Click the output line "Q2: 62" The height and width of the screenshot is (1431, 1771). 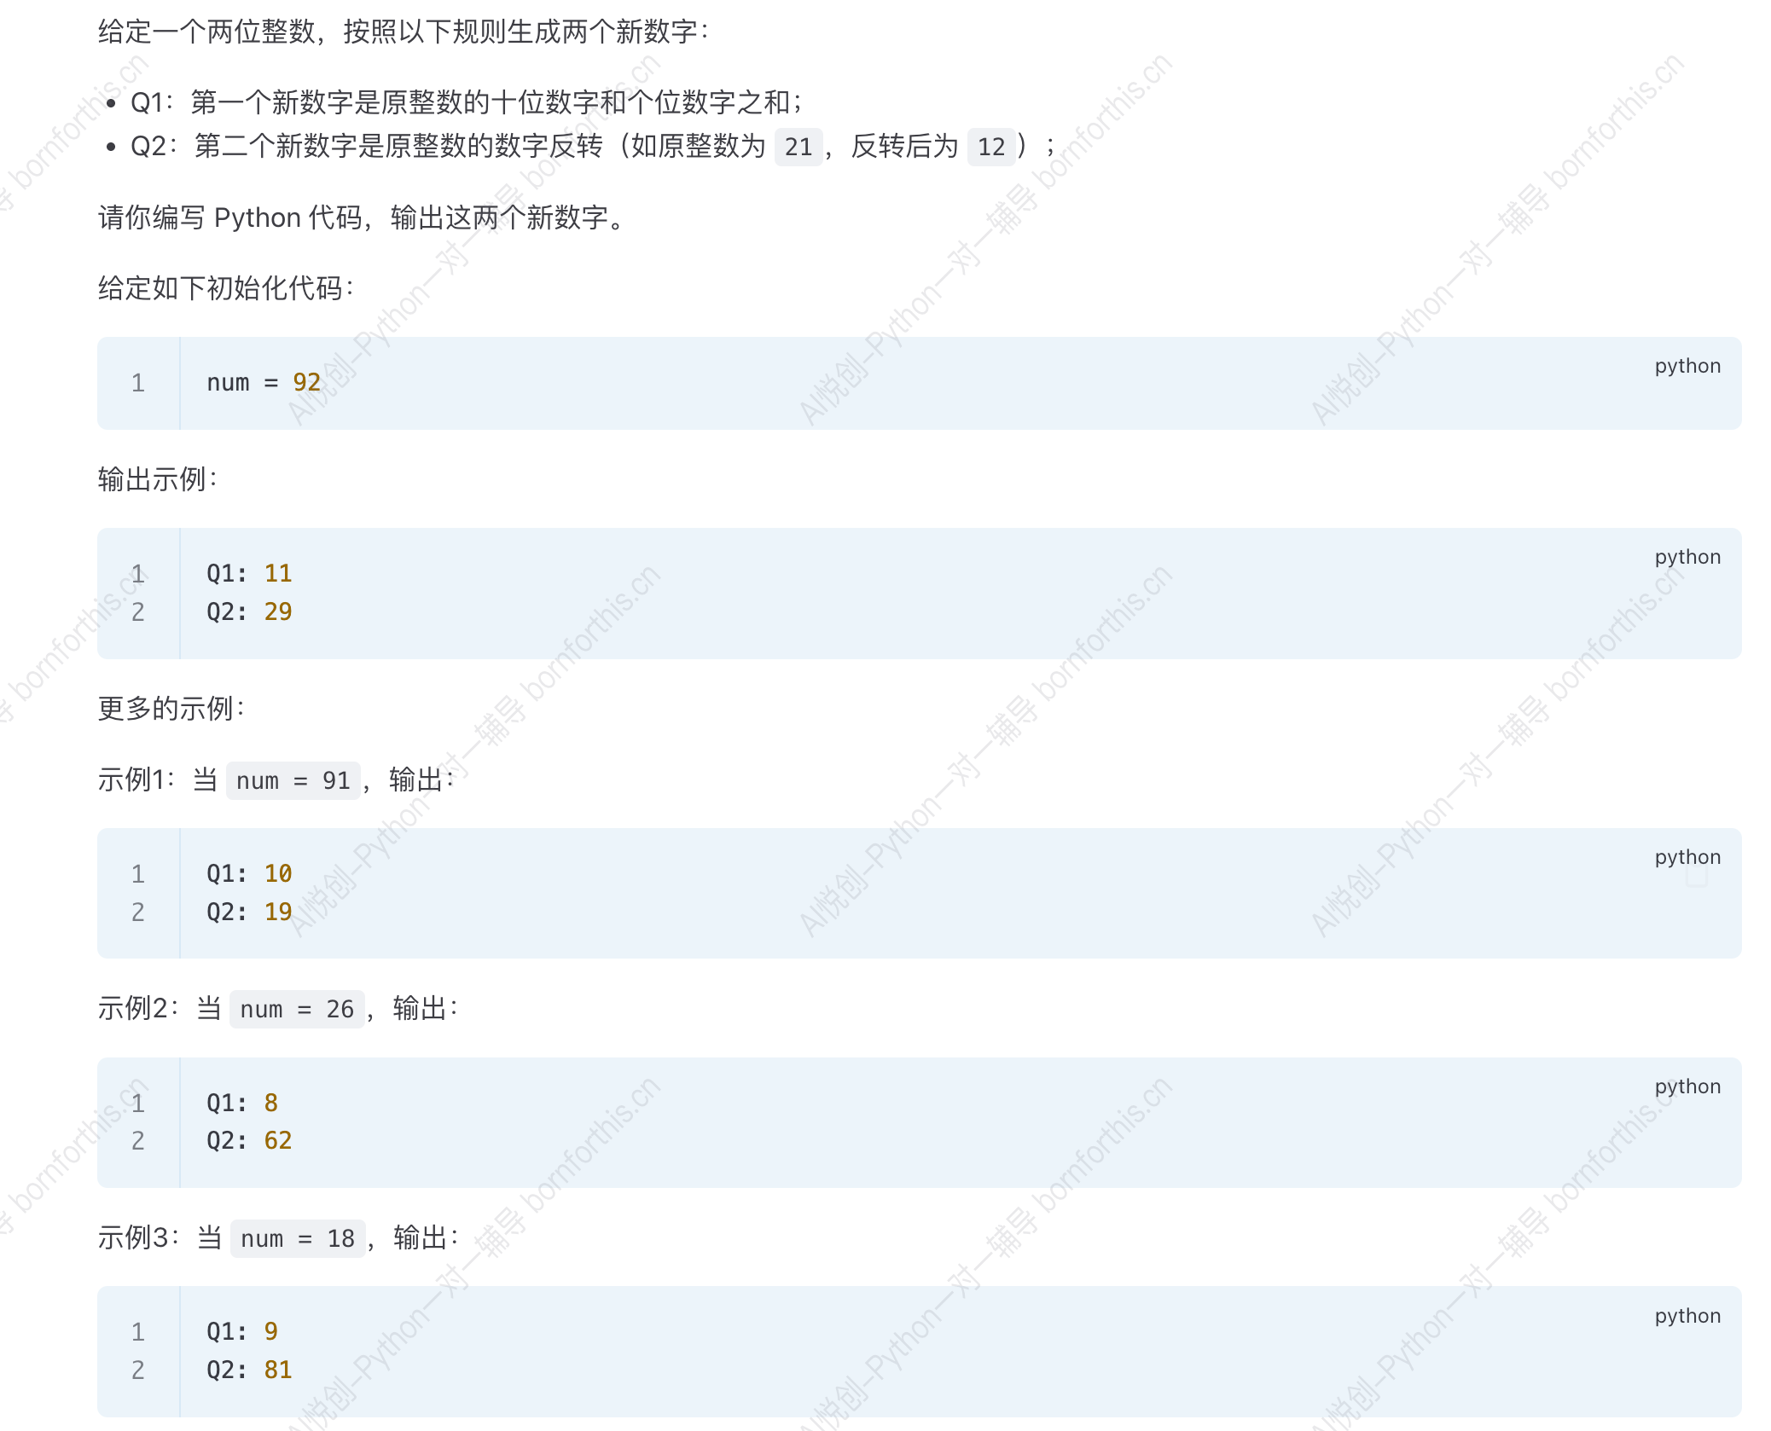(249, 1140)
